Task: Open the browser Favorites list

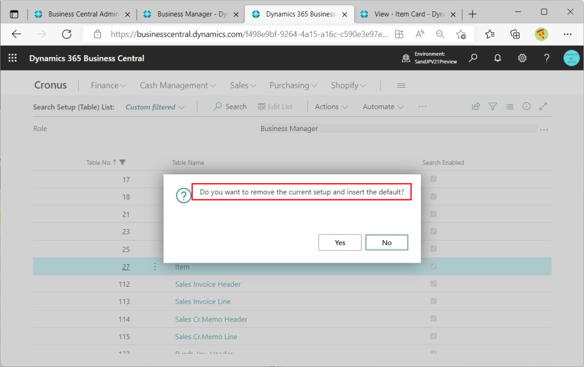Action: point(490,34)
